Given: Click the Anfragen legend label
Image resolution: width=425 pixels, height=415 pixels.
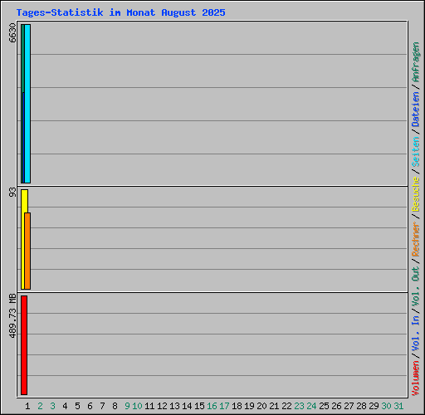Looking at the screenshot, I should click(x=416, y=62).
